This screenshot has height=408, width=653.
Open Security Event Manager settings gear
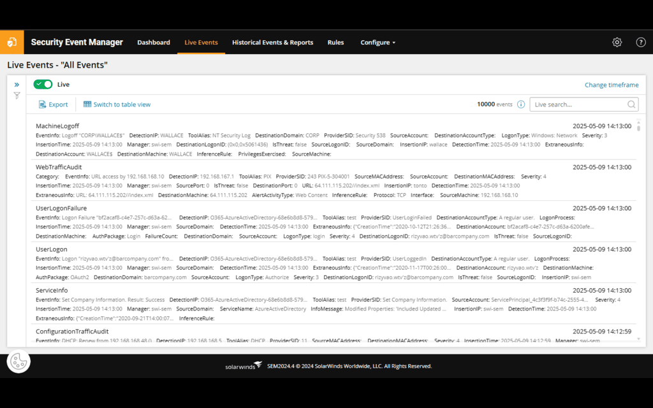pyautogui.click(x=617, y=42)
